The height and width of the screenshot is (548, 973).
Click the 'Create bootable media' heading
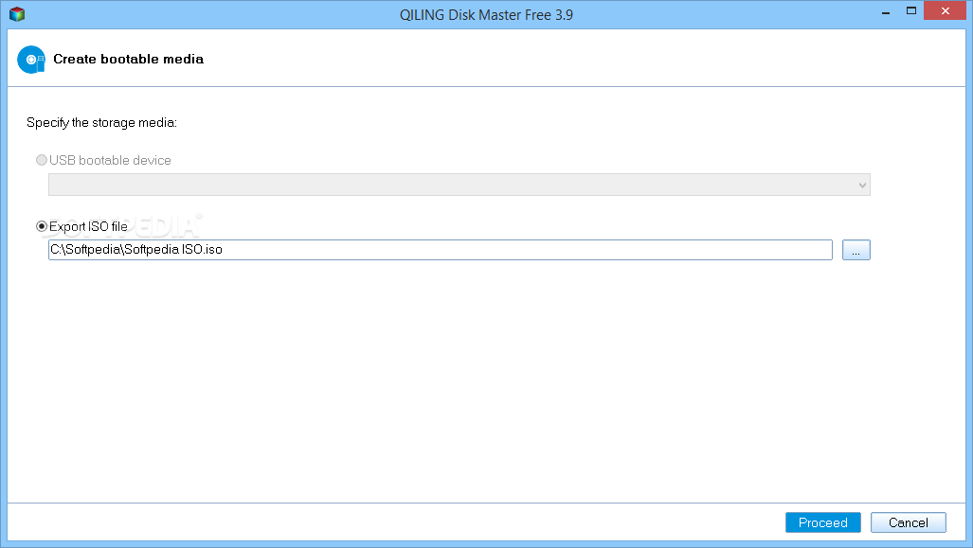[129, 59]
